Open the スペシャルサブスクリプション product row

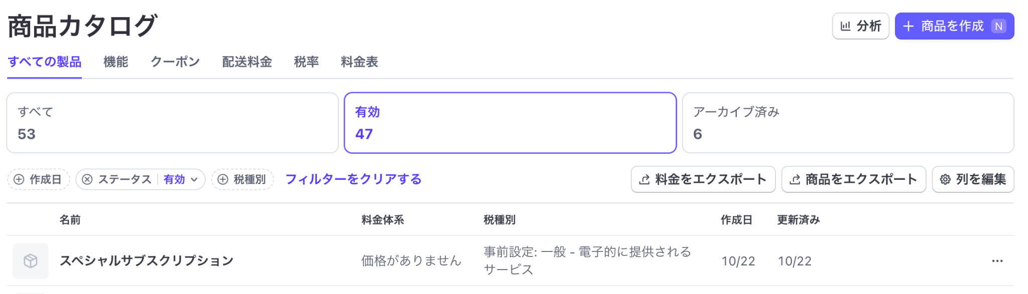[x=147, y=261]
